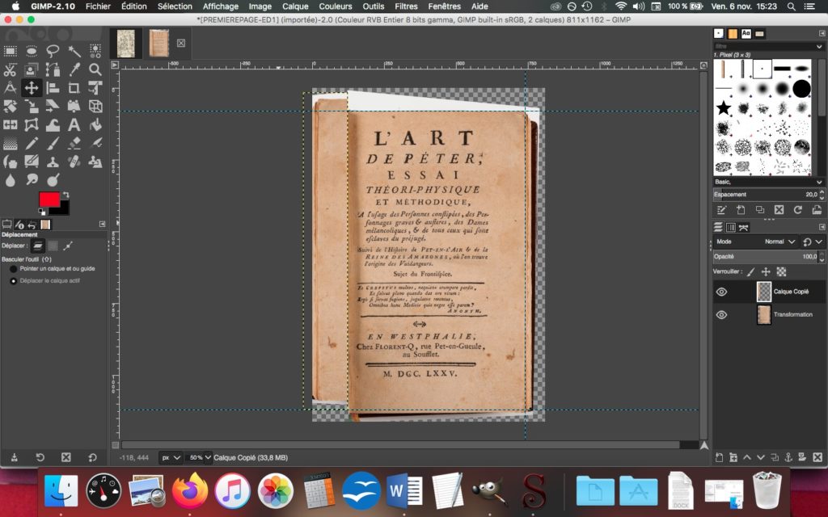Anchor the floating layer

(x=788, y=457)
